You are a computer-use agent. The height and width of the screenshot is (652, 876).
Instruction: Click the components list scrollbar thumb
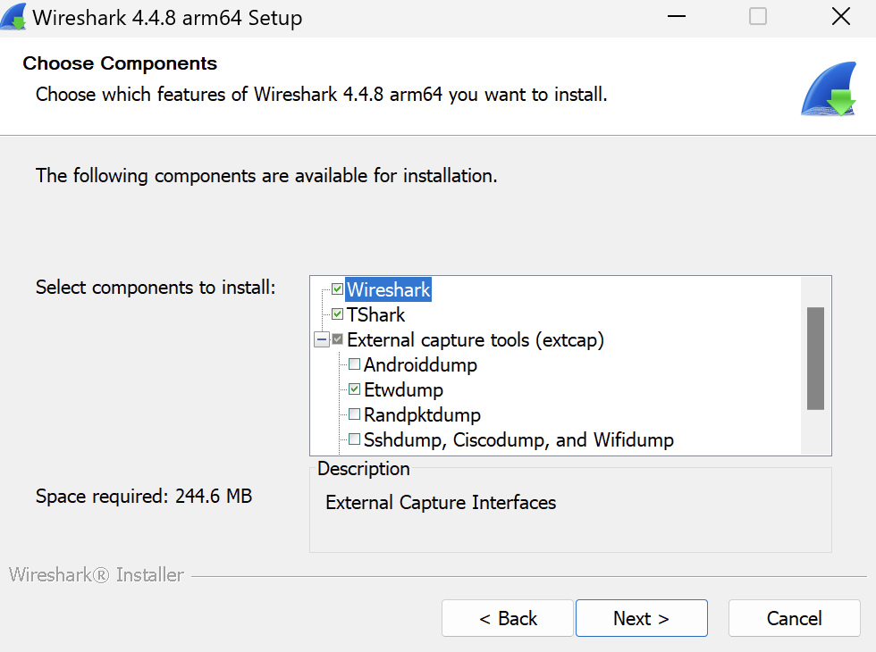(814, 358)
